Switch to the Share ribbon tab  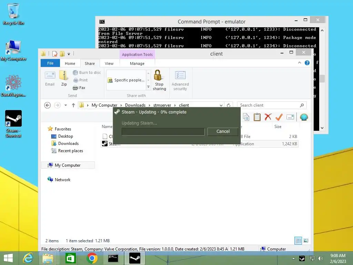[90, 63]
